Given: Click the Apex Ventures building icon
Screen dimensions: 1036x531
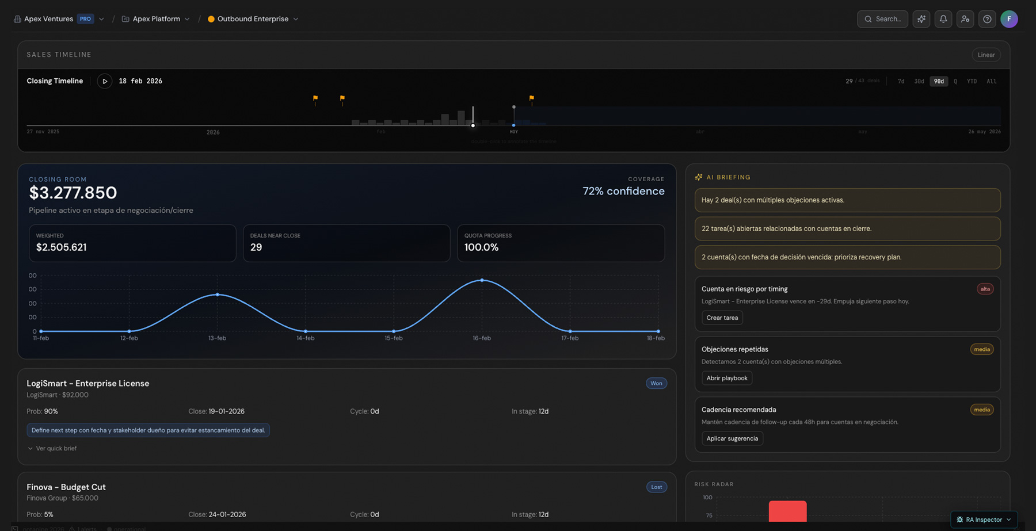Looking at the screenshot, I should pos(17,19).
